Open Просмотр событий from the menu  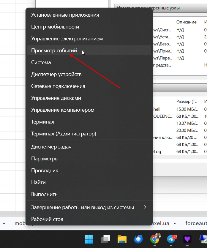point(89,50)
